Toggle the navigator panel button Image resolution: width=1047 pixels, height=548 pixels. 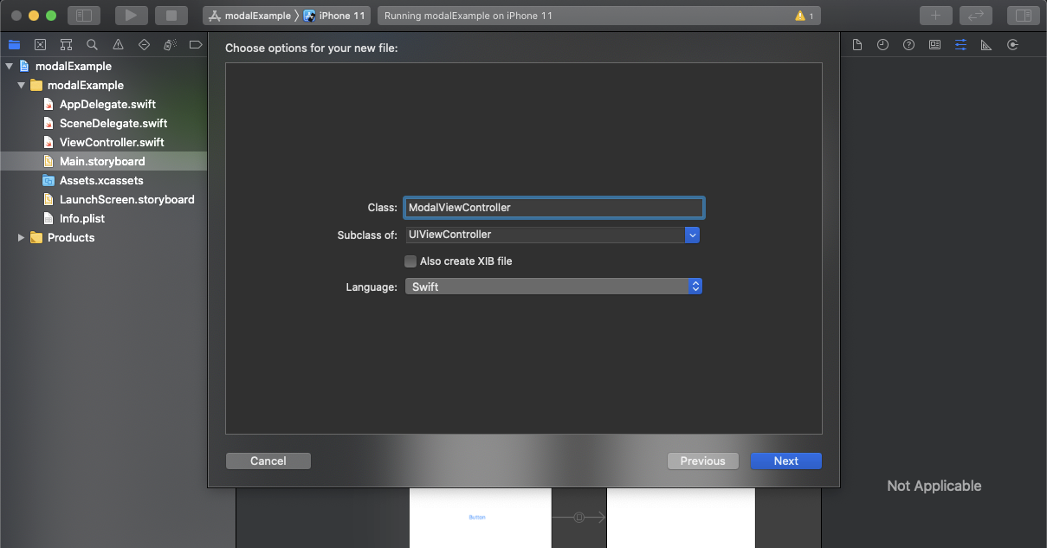84,16
